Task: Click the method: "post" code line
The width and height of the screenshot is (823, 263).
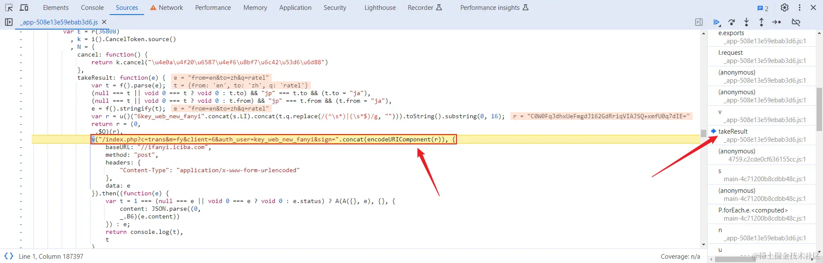Action: click(x=132, y=155)
